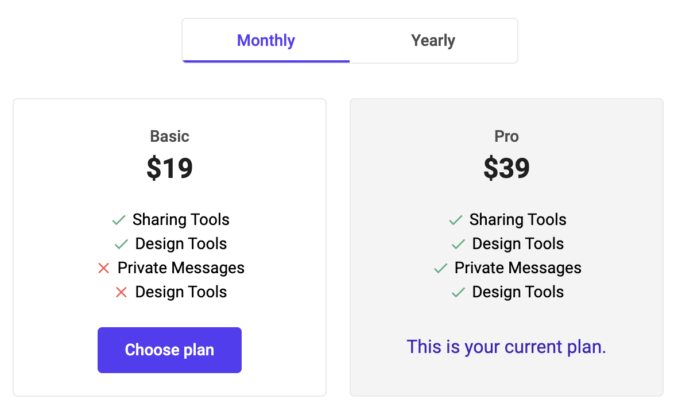The width and height of the screenshot is (682, 411).
Task: Click green checkmark beside Pro Private Messages
Action: [440, 268]
